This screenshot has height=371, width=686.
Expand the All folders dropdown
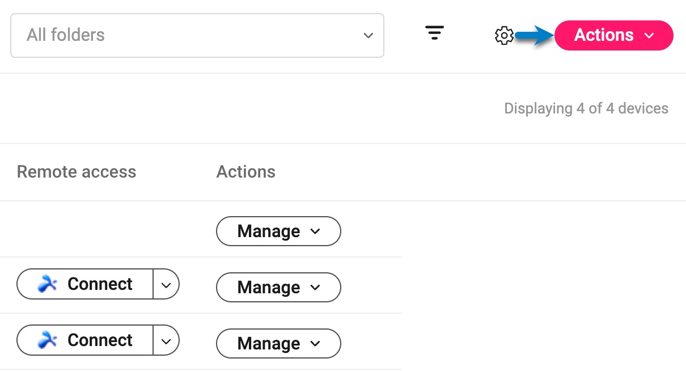[x=197, y=35]
